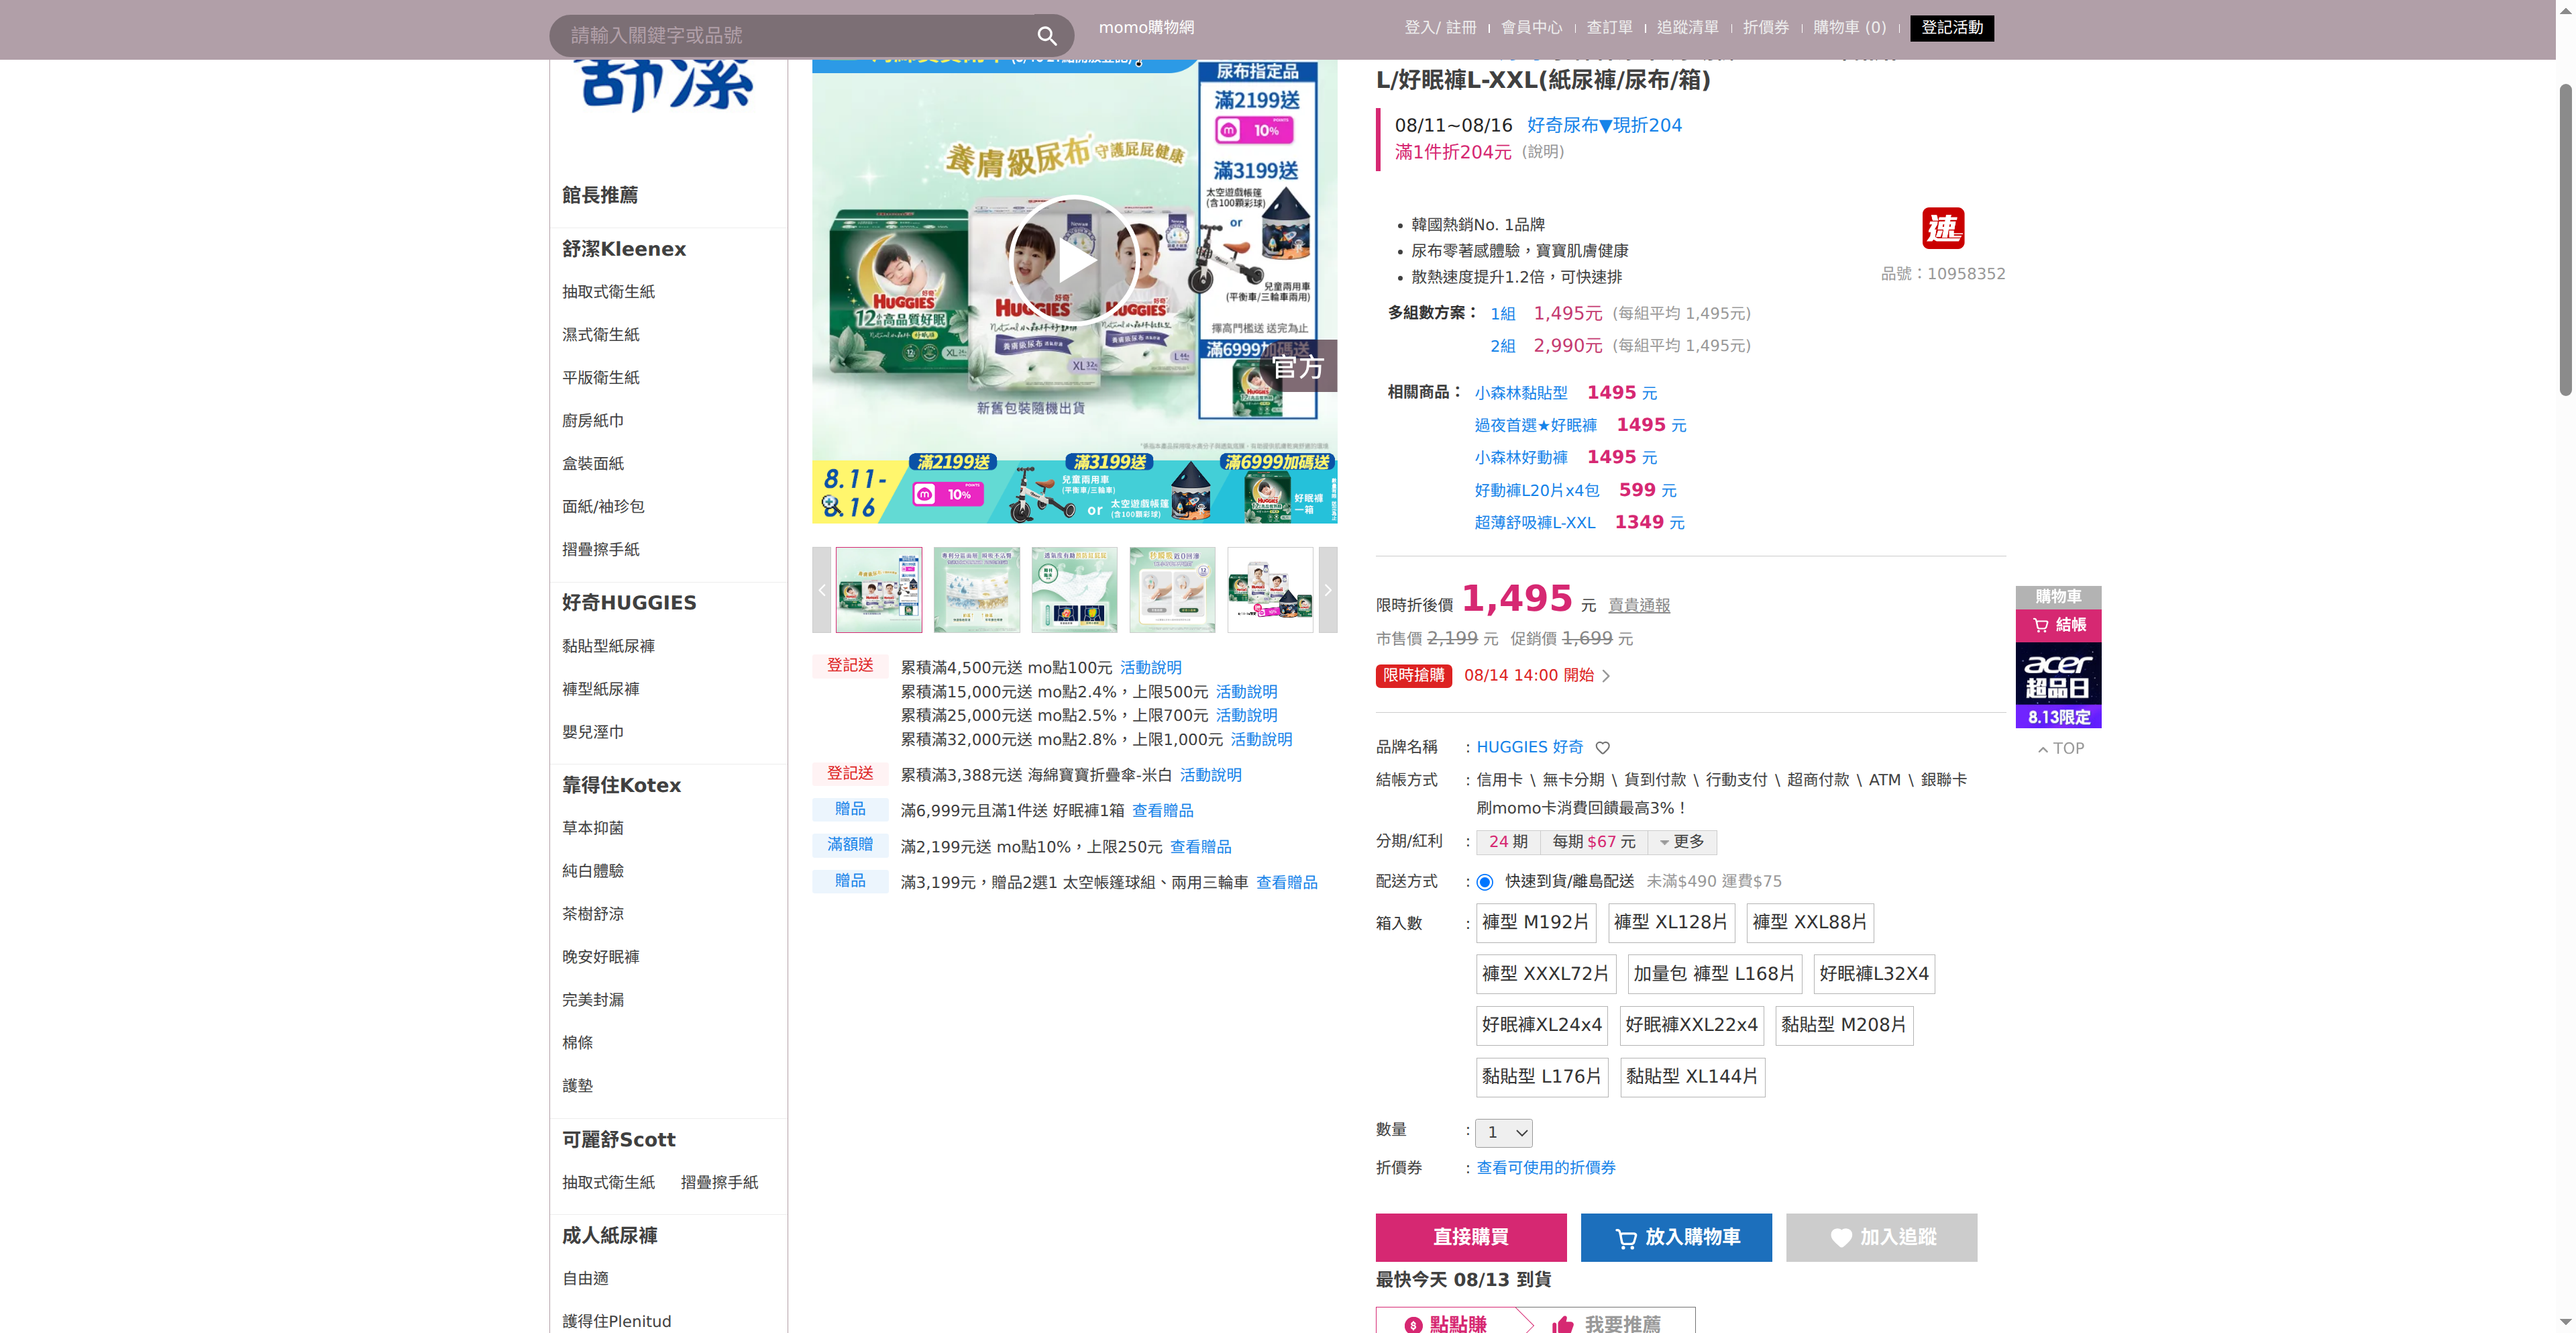
Task: Open 查看可使用的折價券 link
Action: [1546, 1168]
